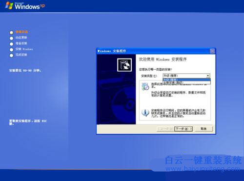244x181 pixels.
Task: Close the Windows 安装程序 dialog
Action: (x=212, y=51)
